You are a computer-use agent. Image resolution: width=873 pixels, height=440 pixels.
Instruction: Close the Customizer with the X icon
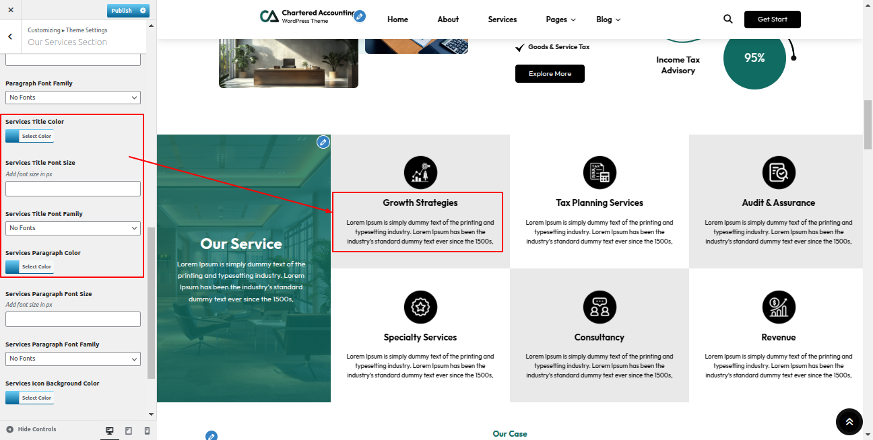pos(10,10)
